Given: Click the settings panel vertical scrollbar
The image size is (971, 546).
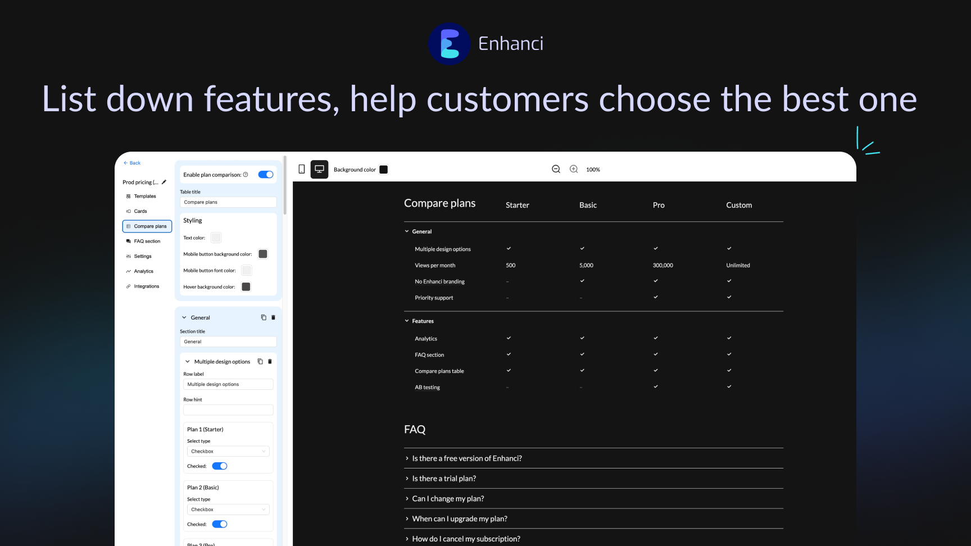Looking at the screenshot, I should tap(285, 185).
